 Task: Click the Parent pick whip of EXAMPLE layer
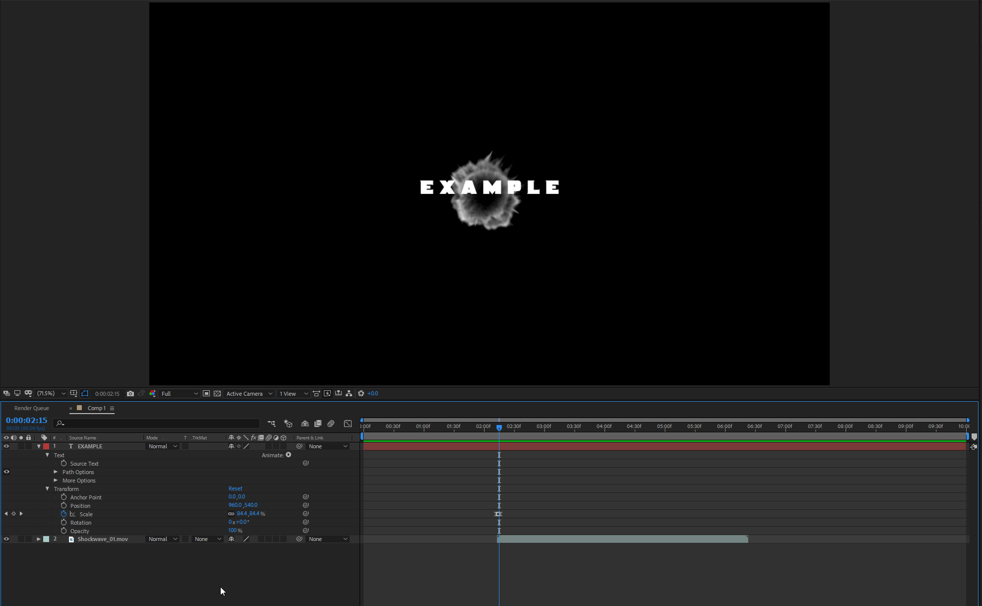(299, 446)
